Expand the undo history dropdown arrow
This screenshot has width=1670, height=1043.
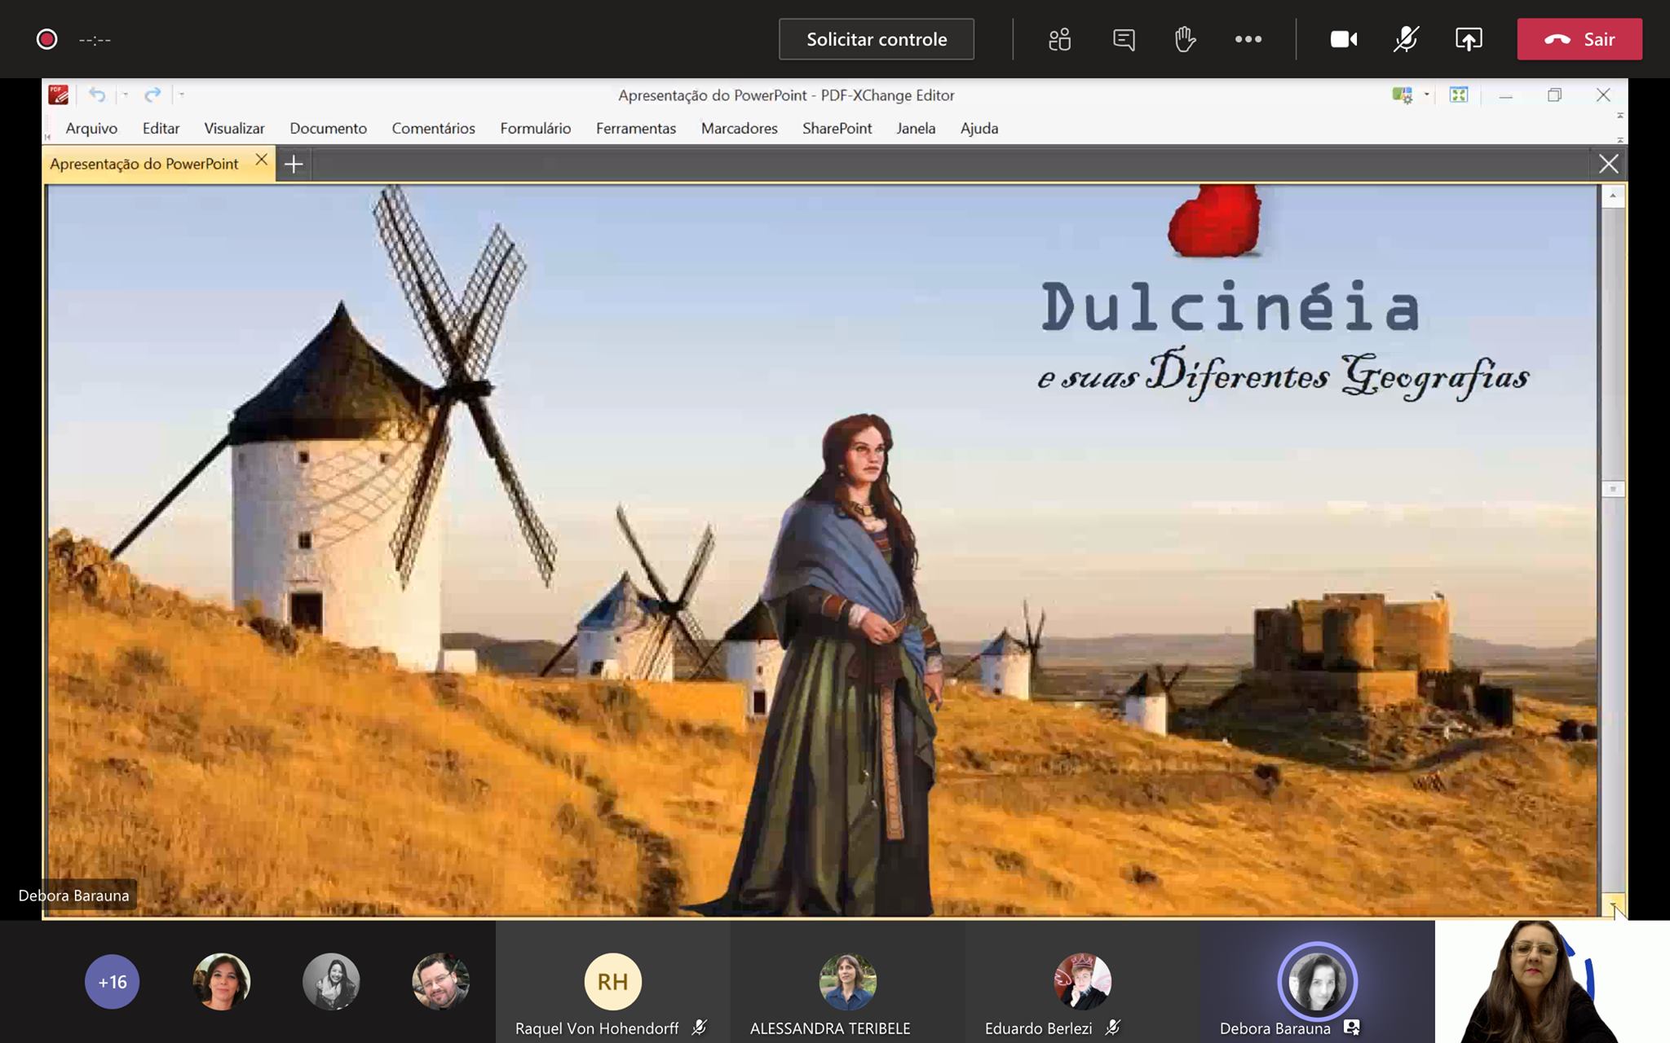[x=126, y=95]
